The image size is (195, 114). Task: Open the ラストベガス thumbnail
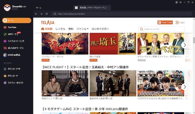(x=161, y=44)
